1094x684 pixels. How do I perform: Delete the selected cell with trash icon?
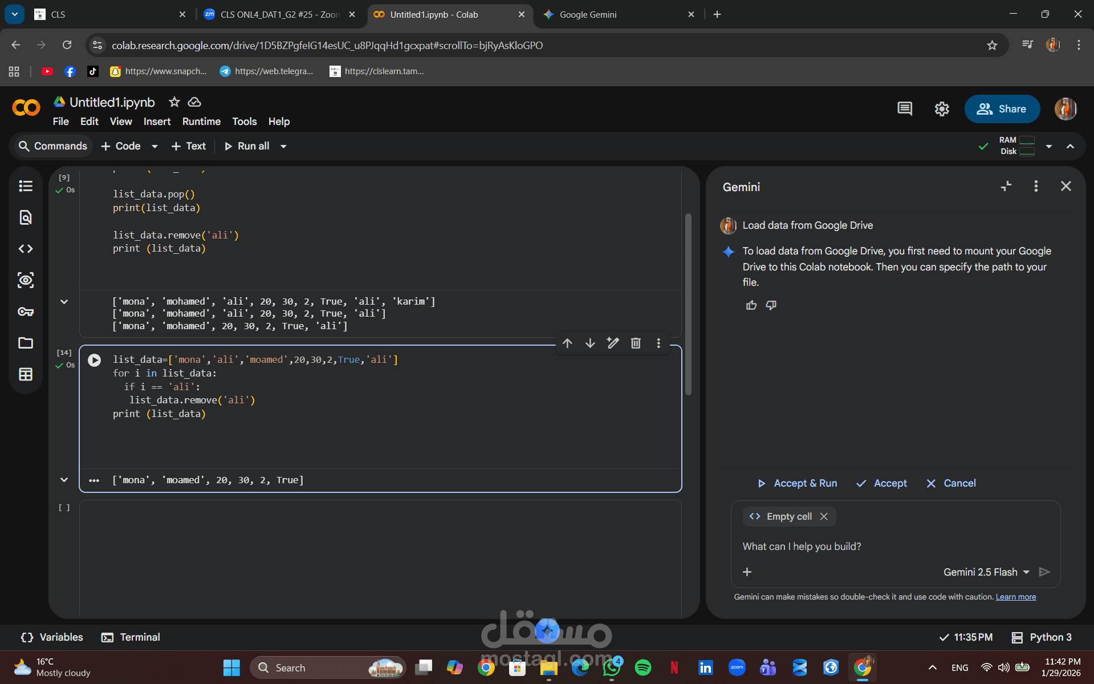click(636, 343)
